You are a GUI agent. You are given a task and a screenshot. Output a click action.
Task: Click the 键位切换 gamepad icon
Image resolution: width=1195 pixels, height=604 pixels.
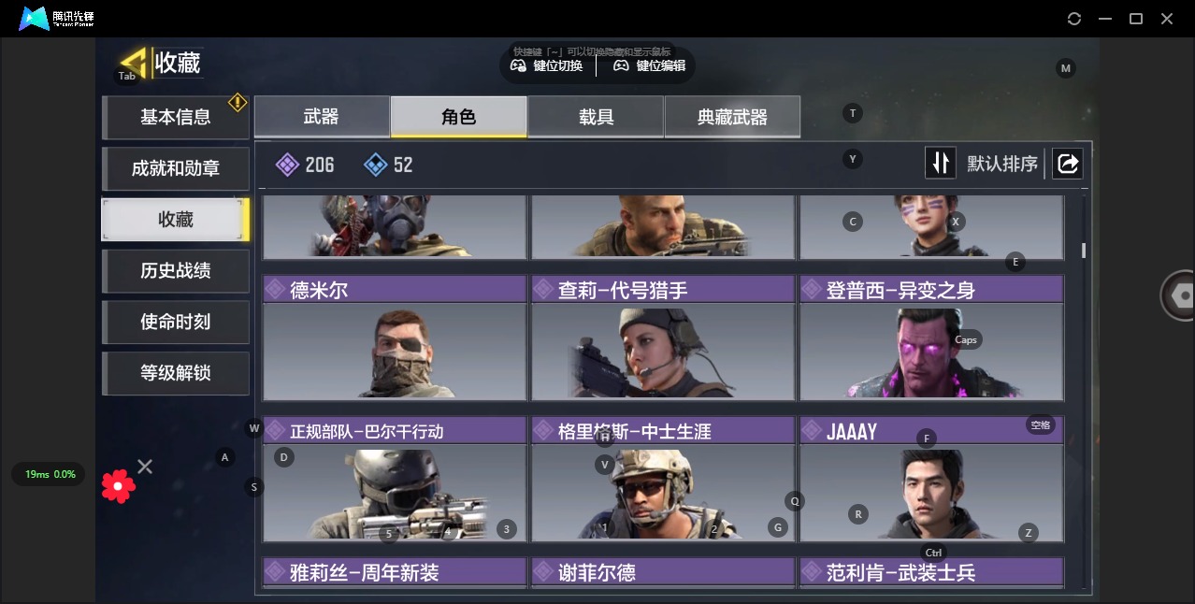pos(518,65)
